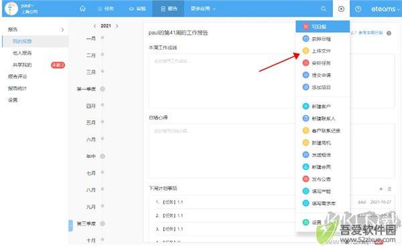Open plan item 1. 【任务】1.1
The width and height of the screenshot is (402, 246).
[170, 202]
